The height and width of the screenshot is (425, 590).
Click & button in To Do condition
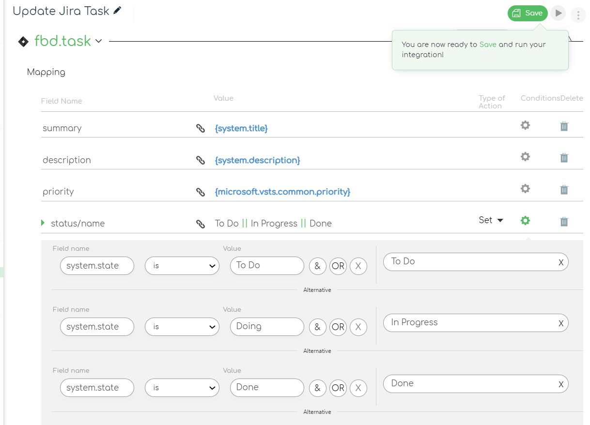317,266
